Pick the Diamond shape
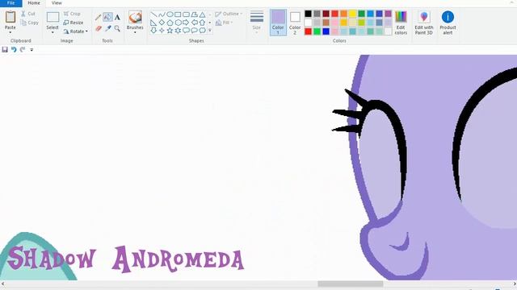The width and height of the screenshot is (517, 290). 162,23
